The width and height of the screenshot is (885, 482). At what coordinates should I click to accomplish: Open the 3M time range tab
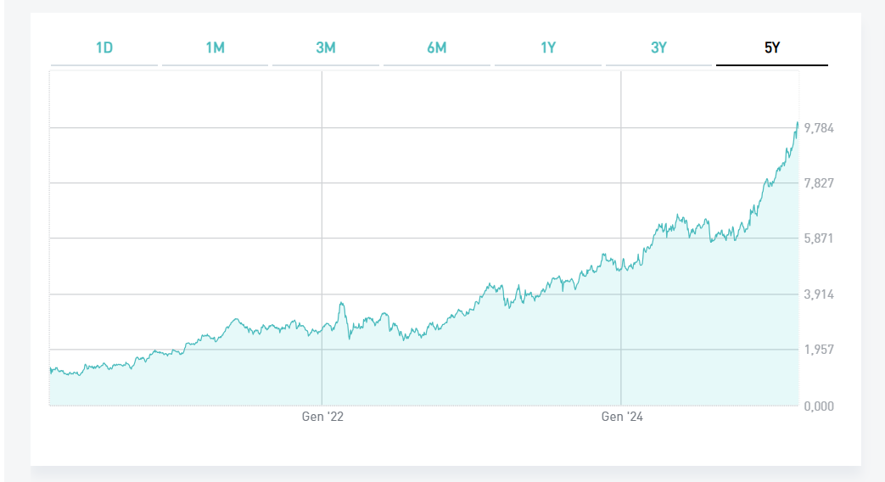pyautogui.click(x=326, y=48)
